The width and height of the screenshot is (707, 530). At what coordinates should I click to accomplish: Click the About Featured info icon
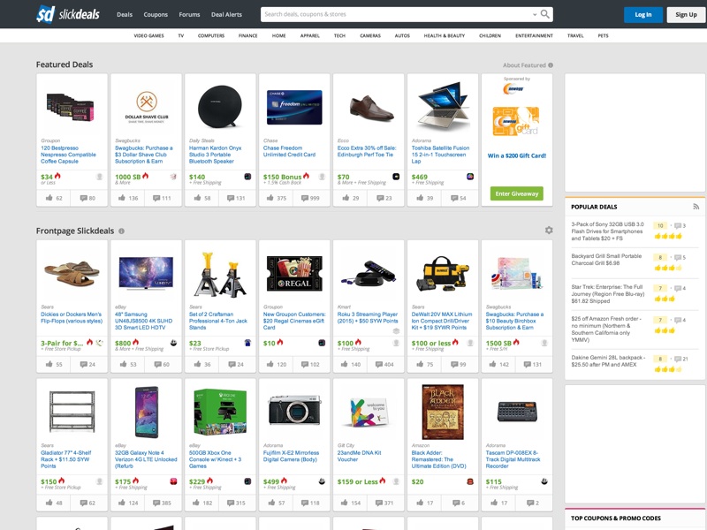point(551,65)
